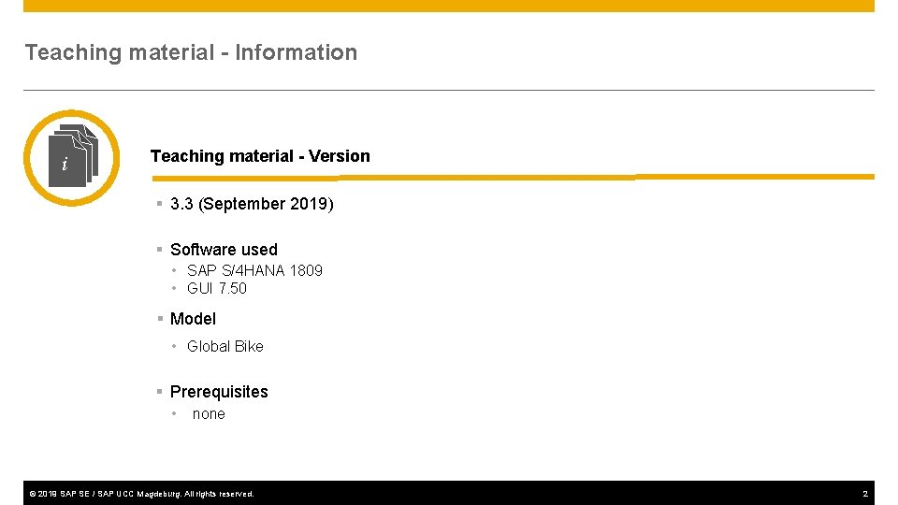Select the '3.3 (September 2019)' version line
The height and width of the screenshot is (505, 898).
point(252,204)
